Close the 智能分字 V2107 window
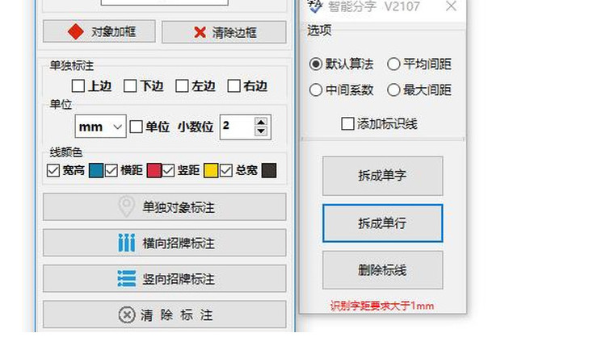 coord(451,6)
